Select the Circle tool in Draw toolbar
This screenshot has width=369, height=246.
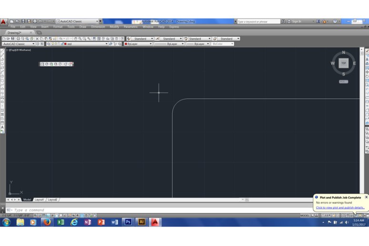2,76
